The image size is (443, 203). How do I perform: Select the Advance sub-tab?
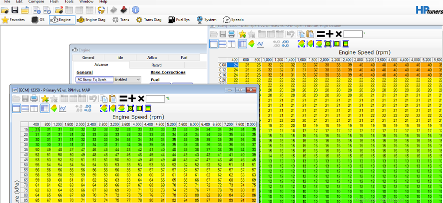coord(101,64)
